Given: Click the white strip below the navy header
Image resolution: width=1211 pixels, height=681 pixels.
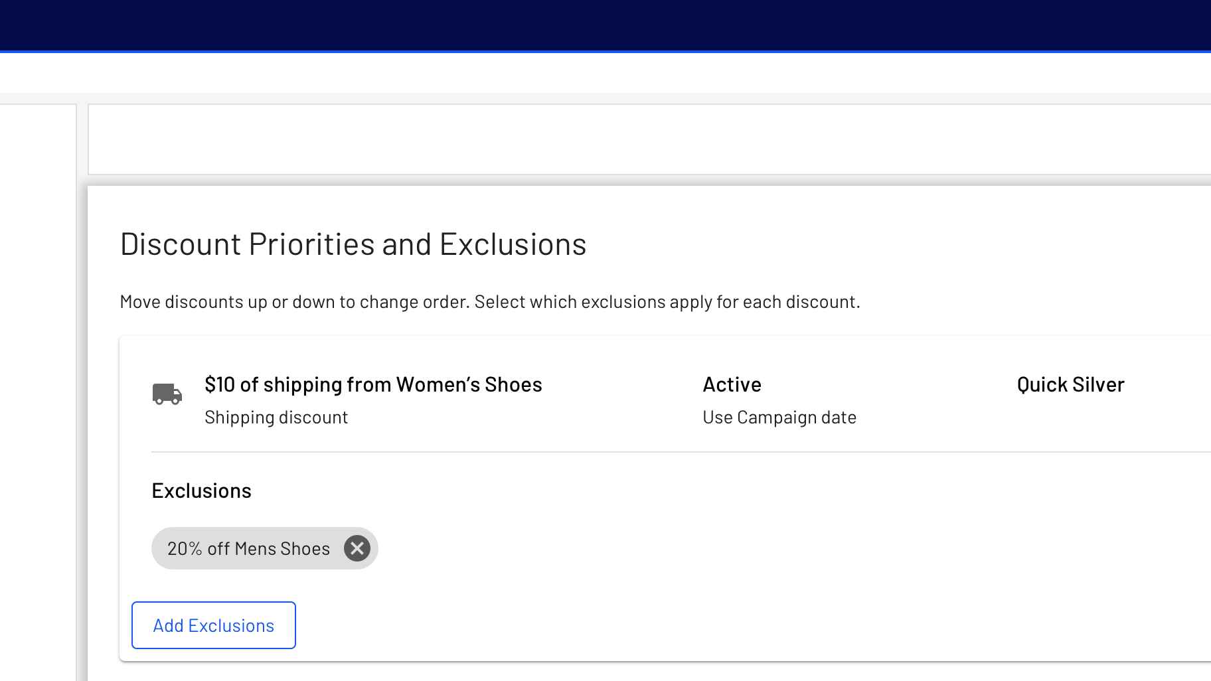Looking at the screenshot, I should click(x=605, y=73).
